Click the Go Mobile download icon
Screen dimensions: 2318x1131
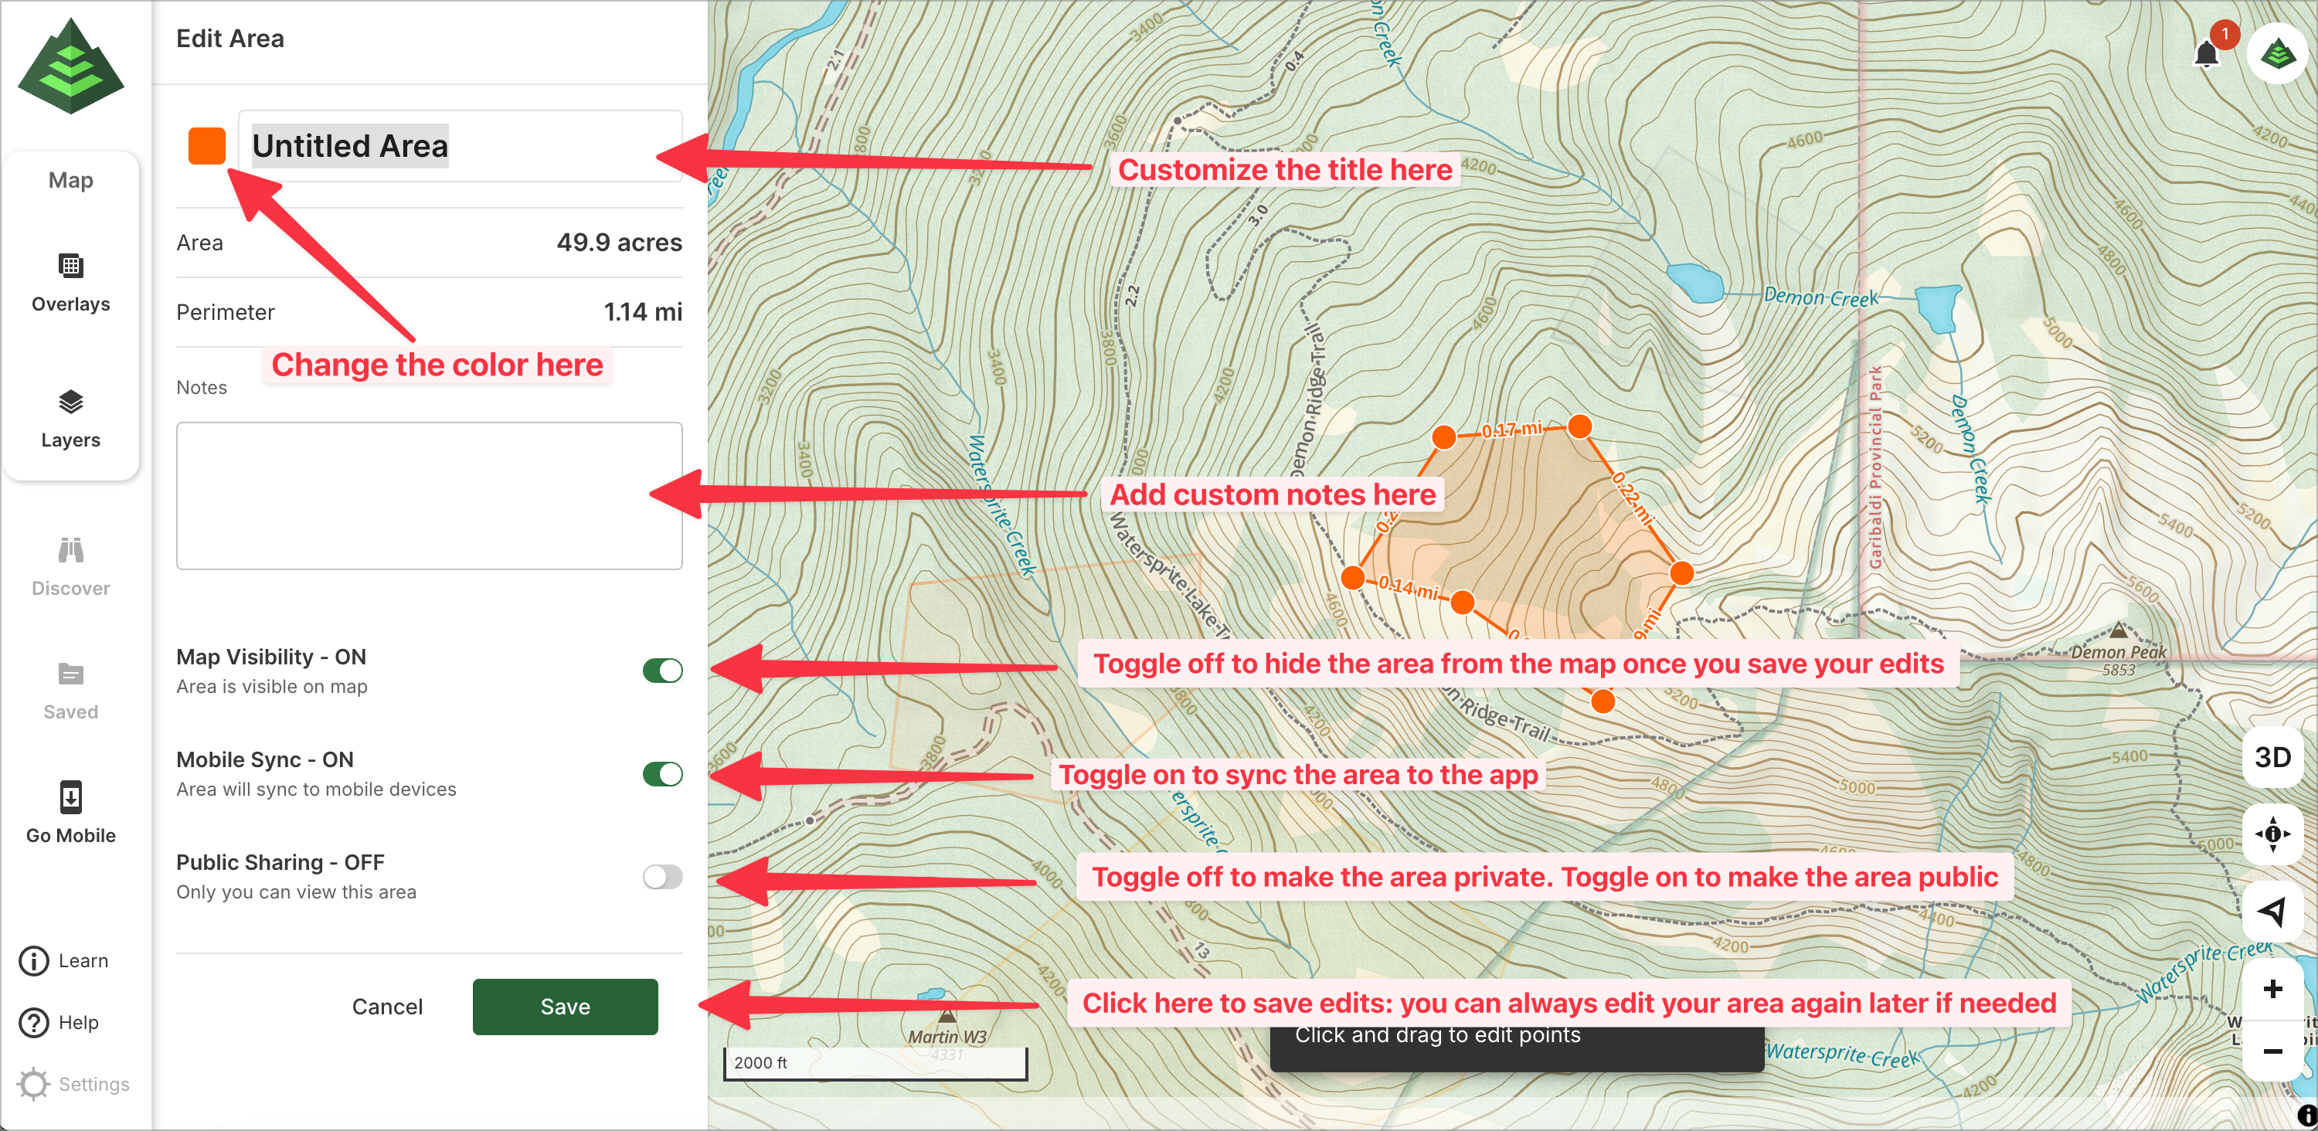point(70,797)
